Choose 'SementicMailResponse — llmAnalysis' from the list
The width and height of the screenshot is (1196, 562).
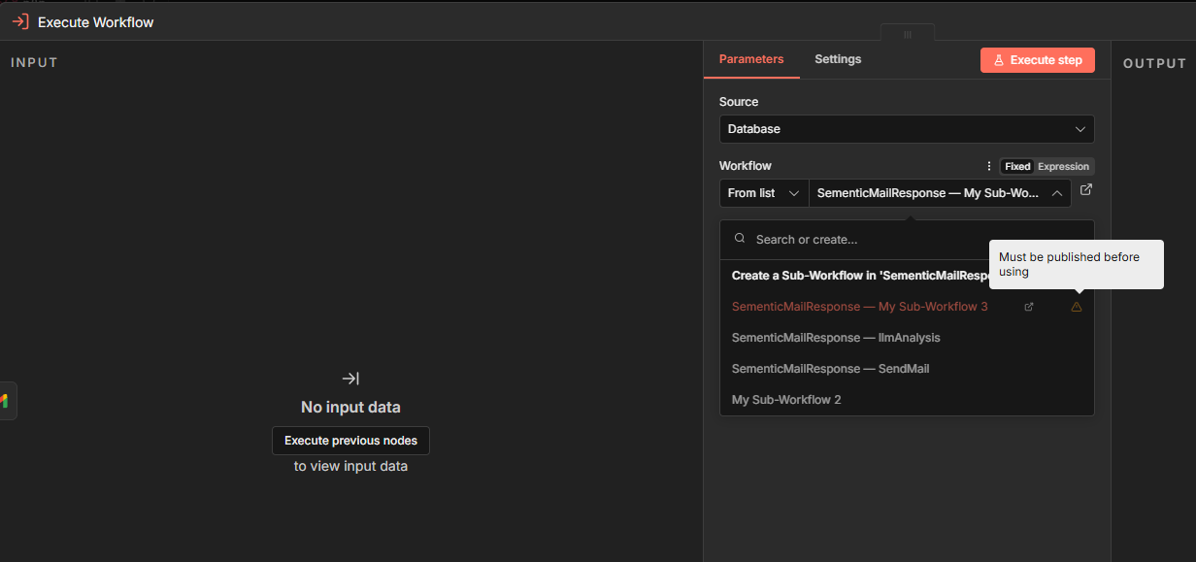coord(836,338)
